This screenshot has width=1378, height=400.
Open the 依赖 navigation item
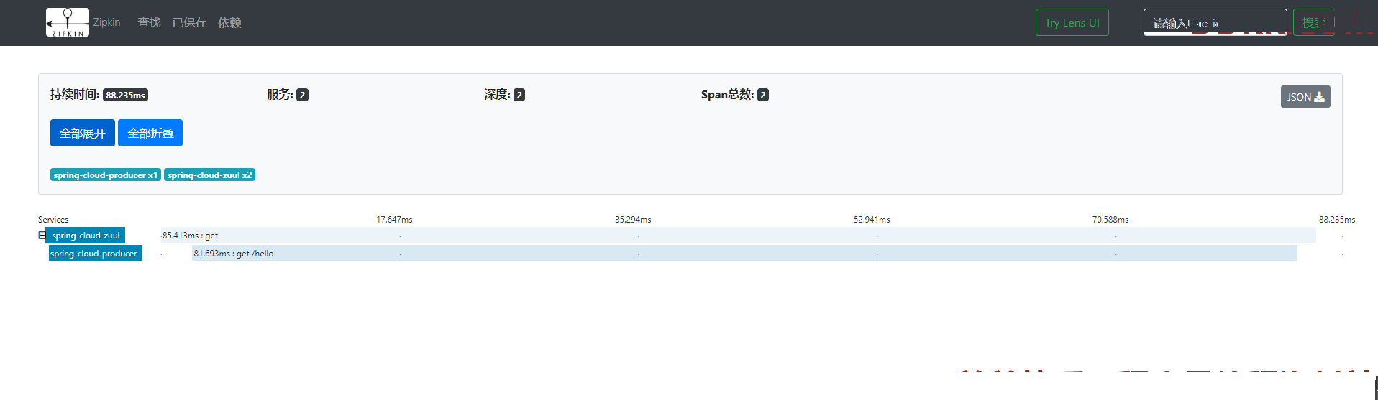tap(229, 23)
